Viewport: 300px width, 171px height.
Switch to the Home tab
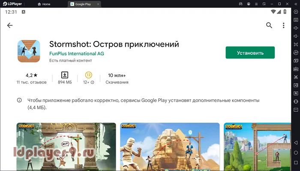44,4
